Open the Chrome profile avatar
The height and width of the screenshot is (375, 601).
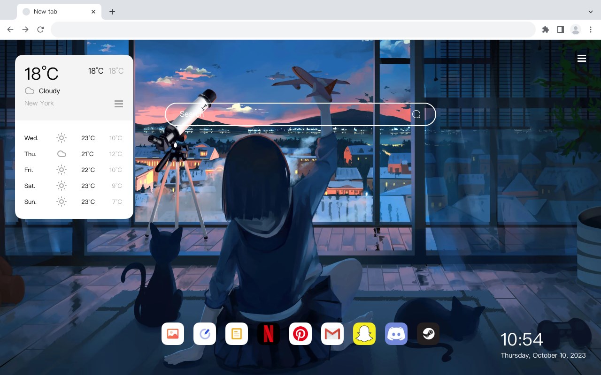pos(576,30)
